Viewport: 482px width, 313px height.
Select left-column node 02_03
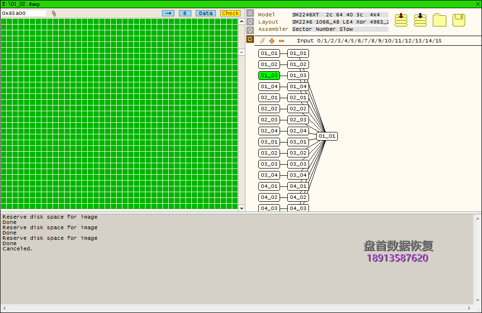pyautogui.click(x=269, y=120)
